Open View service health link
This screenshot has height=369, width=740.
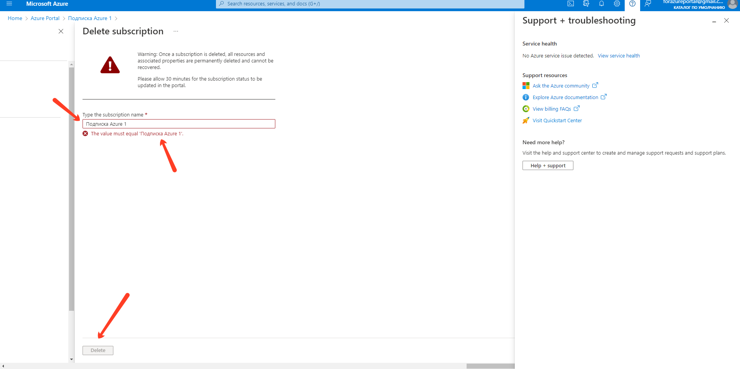[619, 56]
